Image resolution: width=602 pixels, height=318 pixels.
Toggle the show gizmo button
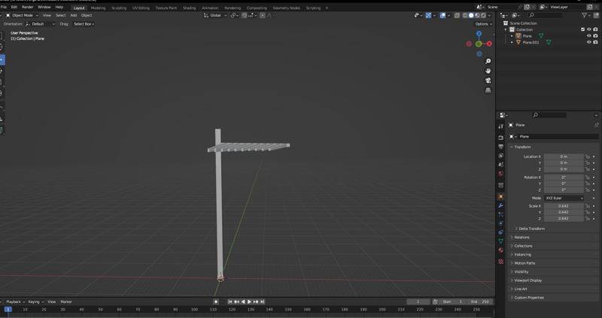428,15
